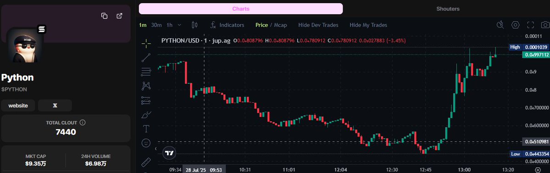This screenshot has width=550, height=173.
Task: Select the text annotation tool
Action: point(146,129)
